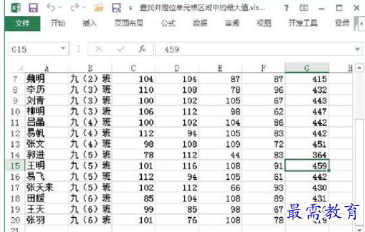
Task: Click fill handle of cell G15
Action: point(329,171)
